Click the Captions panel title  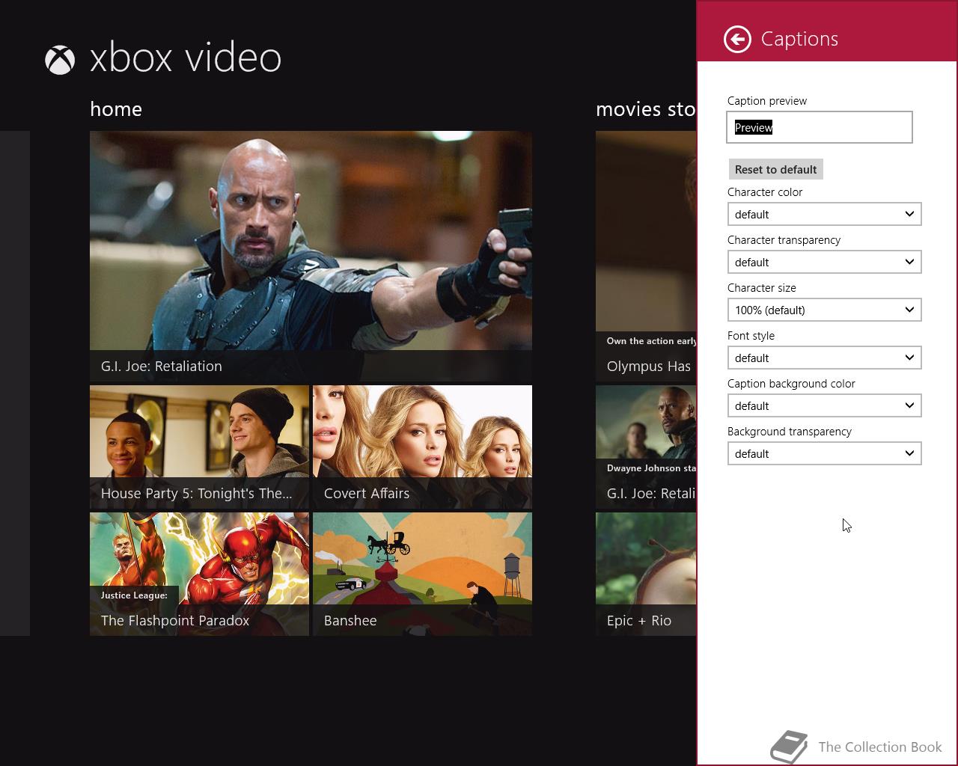pyautogui.click(x=799, y=39)
